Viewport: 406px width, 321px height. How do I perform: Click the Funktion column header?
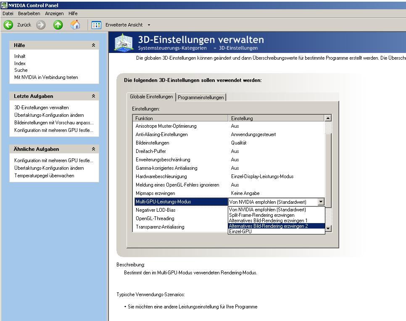tap(180, 118)
